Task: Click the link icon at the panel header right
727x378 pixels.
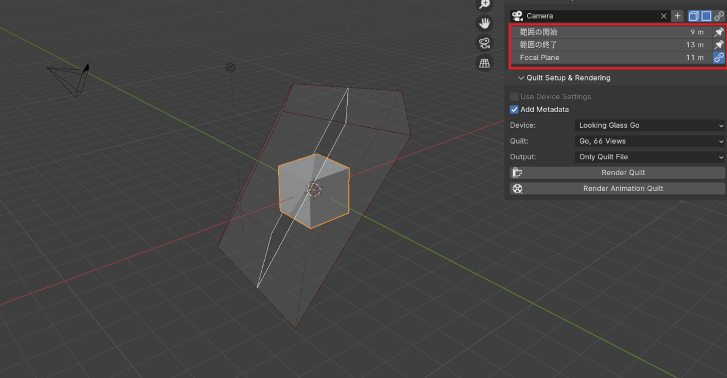Action: point(719,16)
